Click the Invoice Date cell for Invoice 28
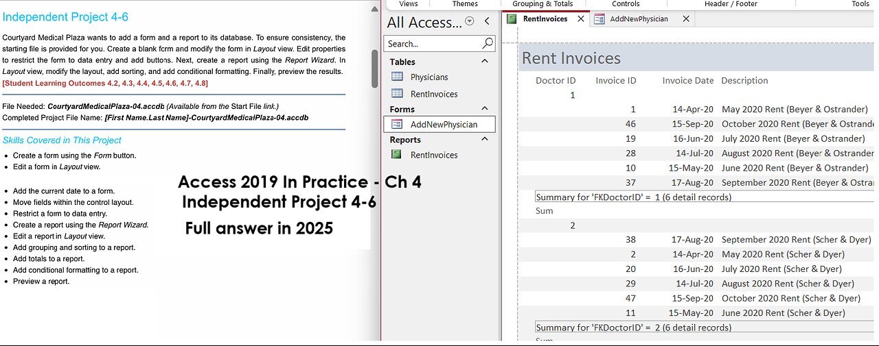 (x=694, y=153)
